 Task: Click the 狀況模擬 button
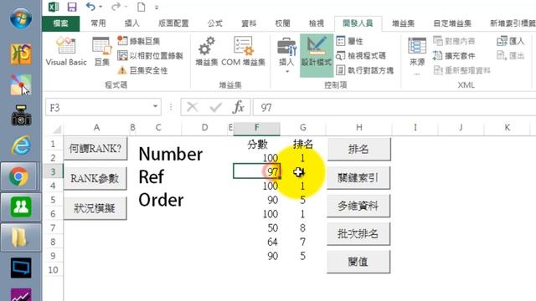[x=95, y=208]
